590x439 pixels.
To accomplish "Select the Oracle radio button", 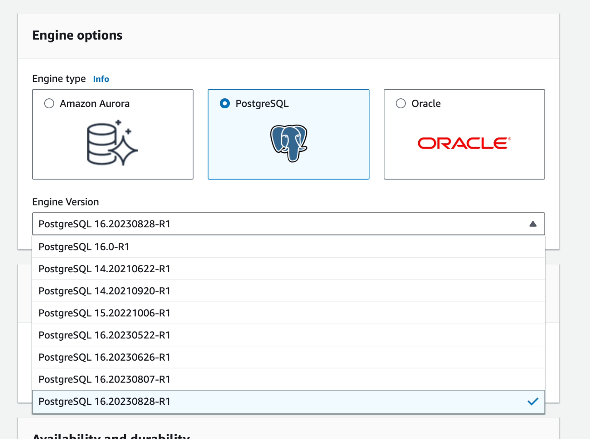I will 401,104.
